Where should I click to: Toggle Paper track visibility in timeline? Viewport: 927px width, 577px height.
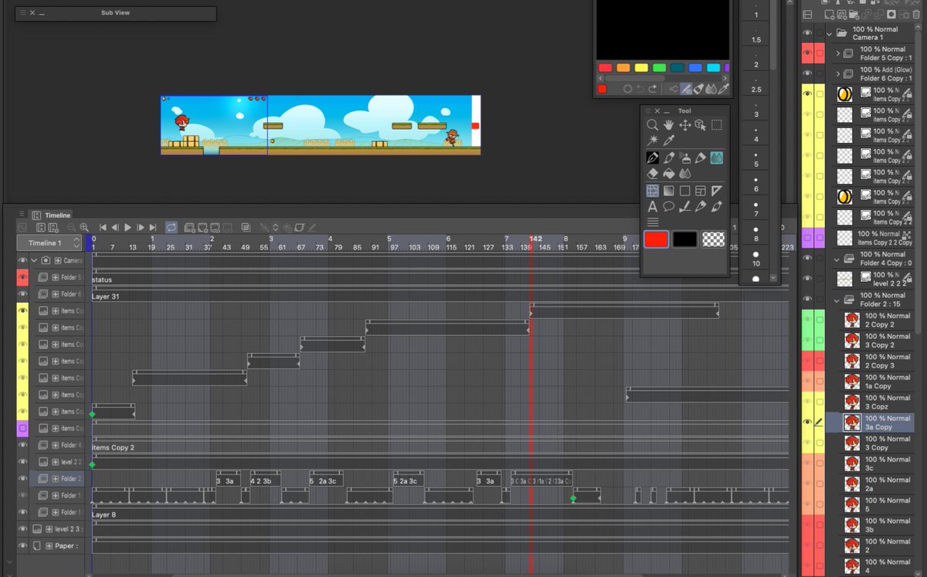click(22, 545)
